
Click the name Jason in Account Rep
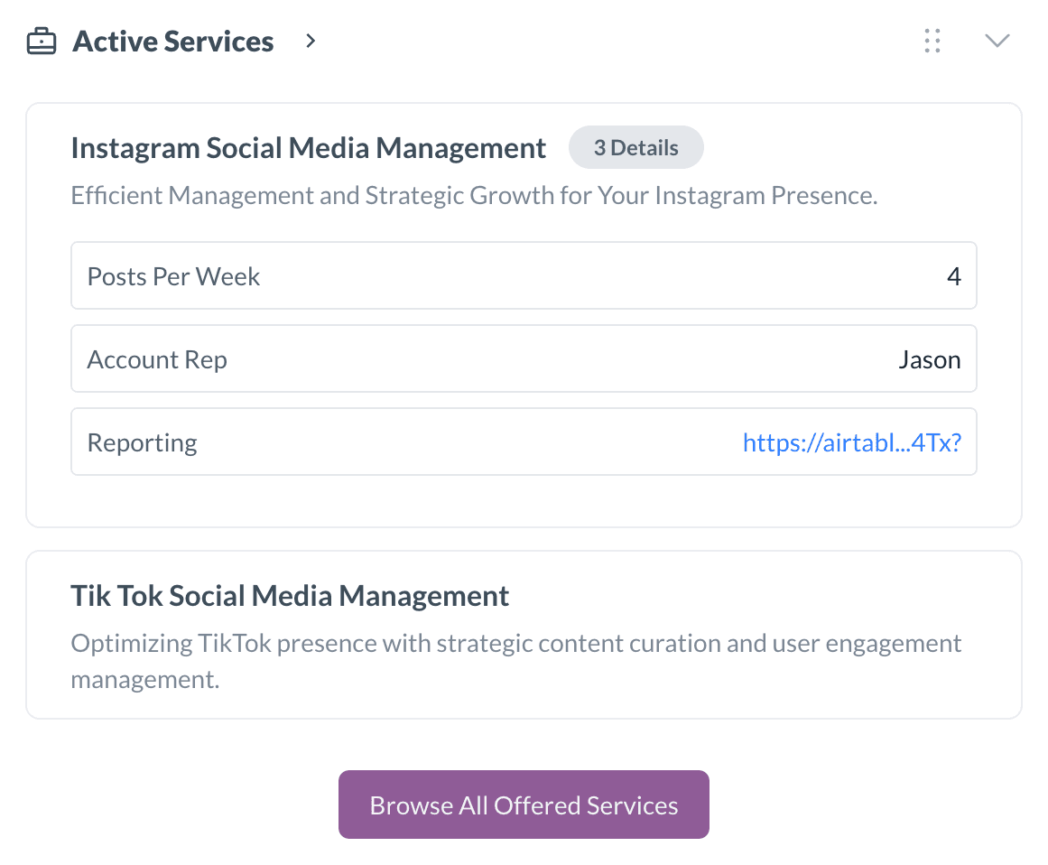click(930, 359)
